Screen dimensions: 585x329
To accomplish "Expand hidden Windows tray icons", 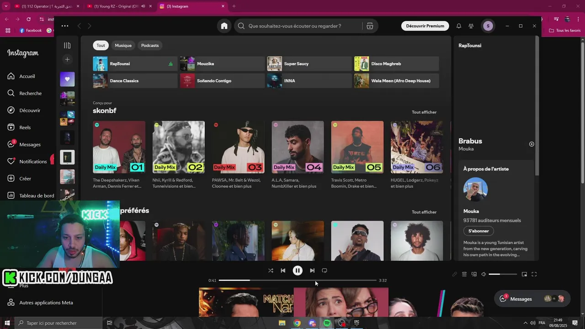I will pos(525,323).
